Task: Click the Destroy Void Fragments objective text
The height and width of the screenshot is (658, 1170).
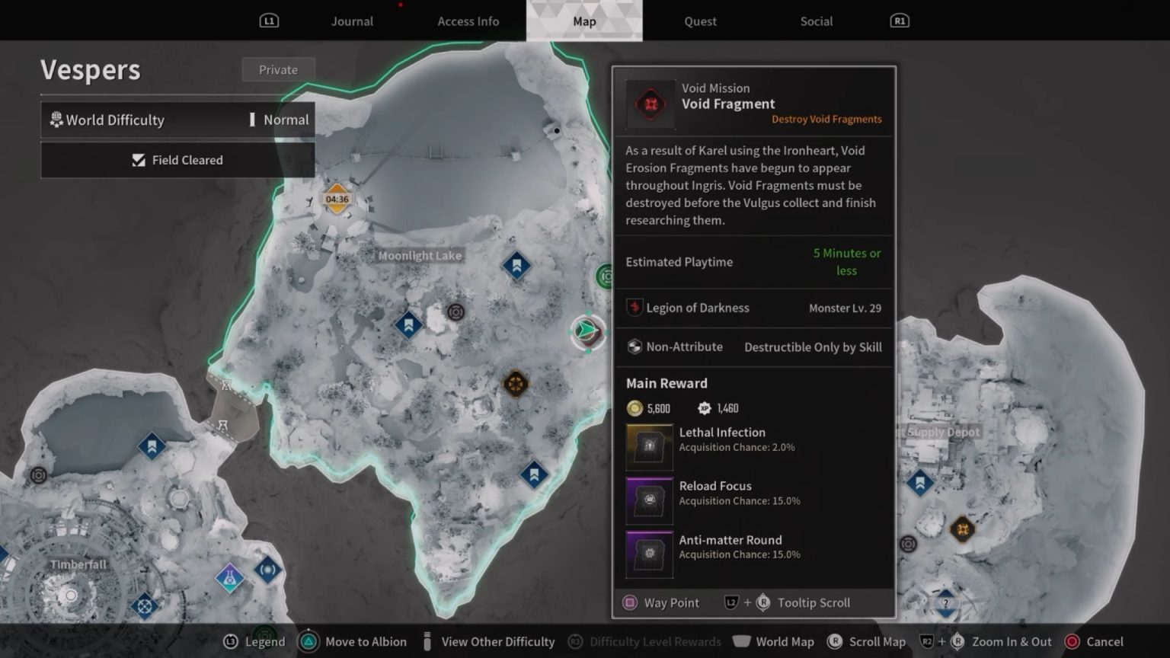Action: (x=826, y=120)
